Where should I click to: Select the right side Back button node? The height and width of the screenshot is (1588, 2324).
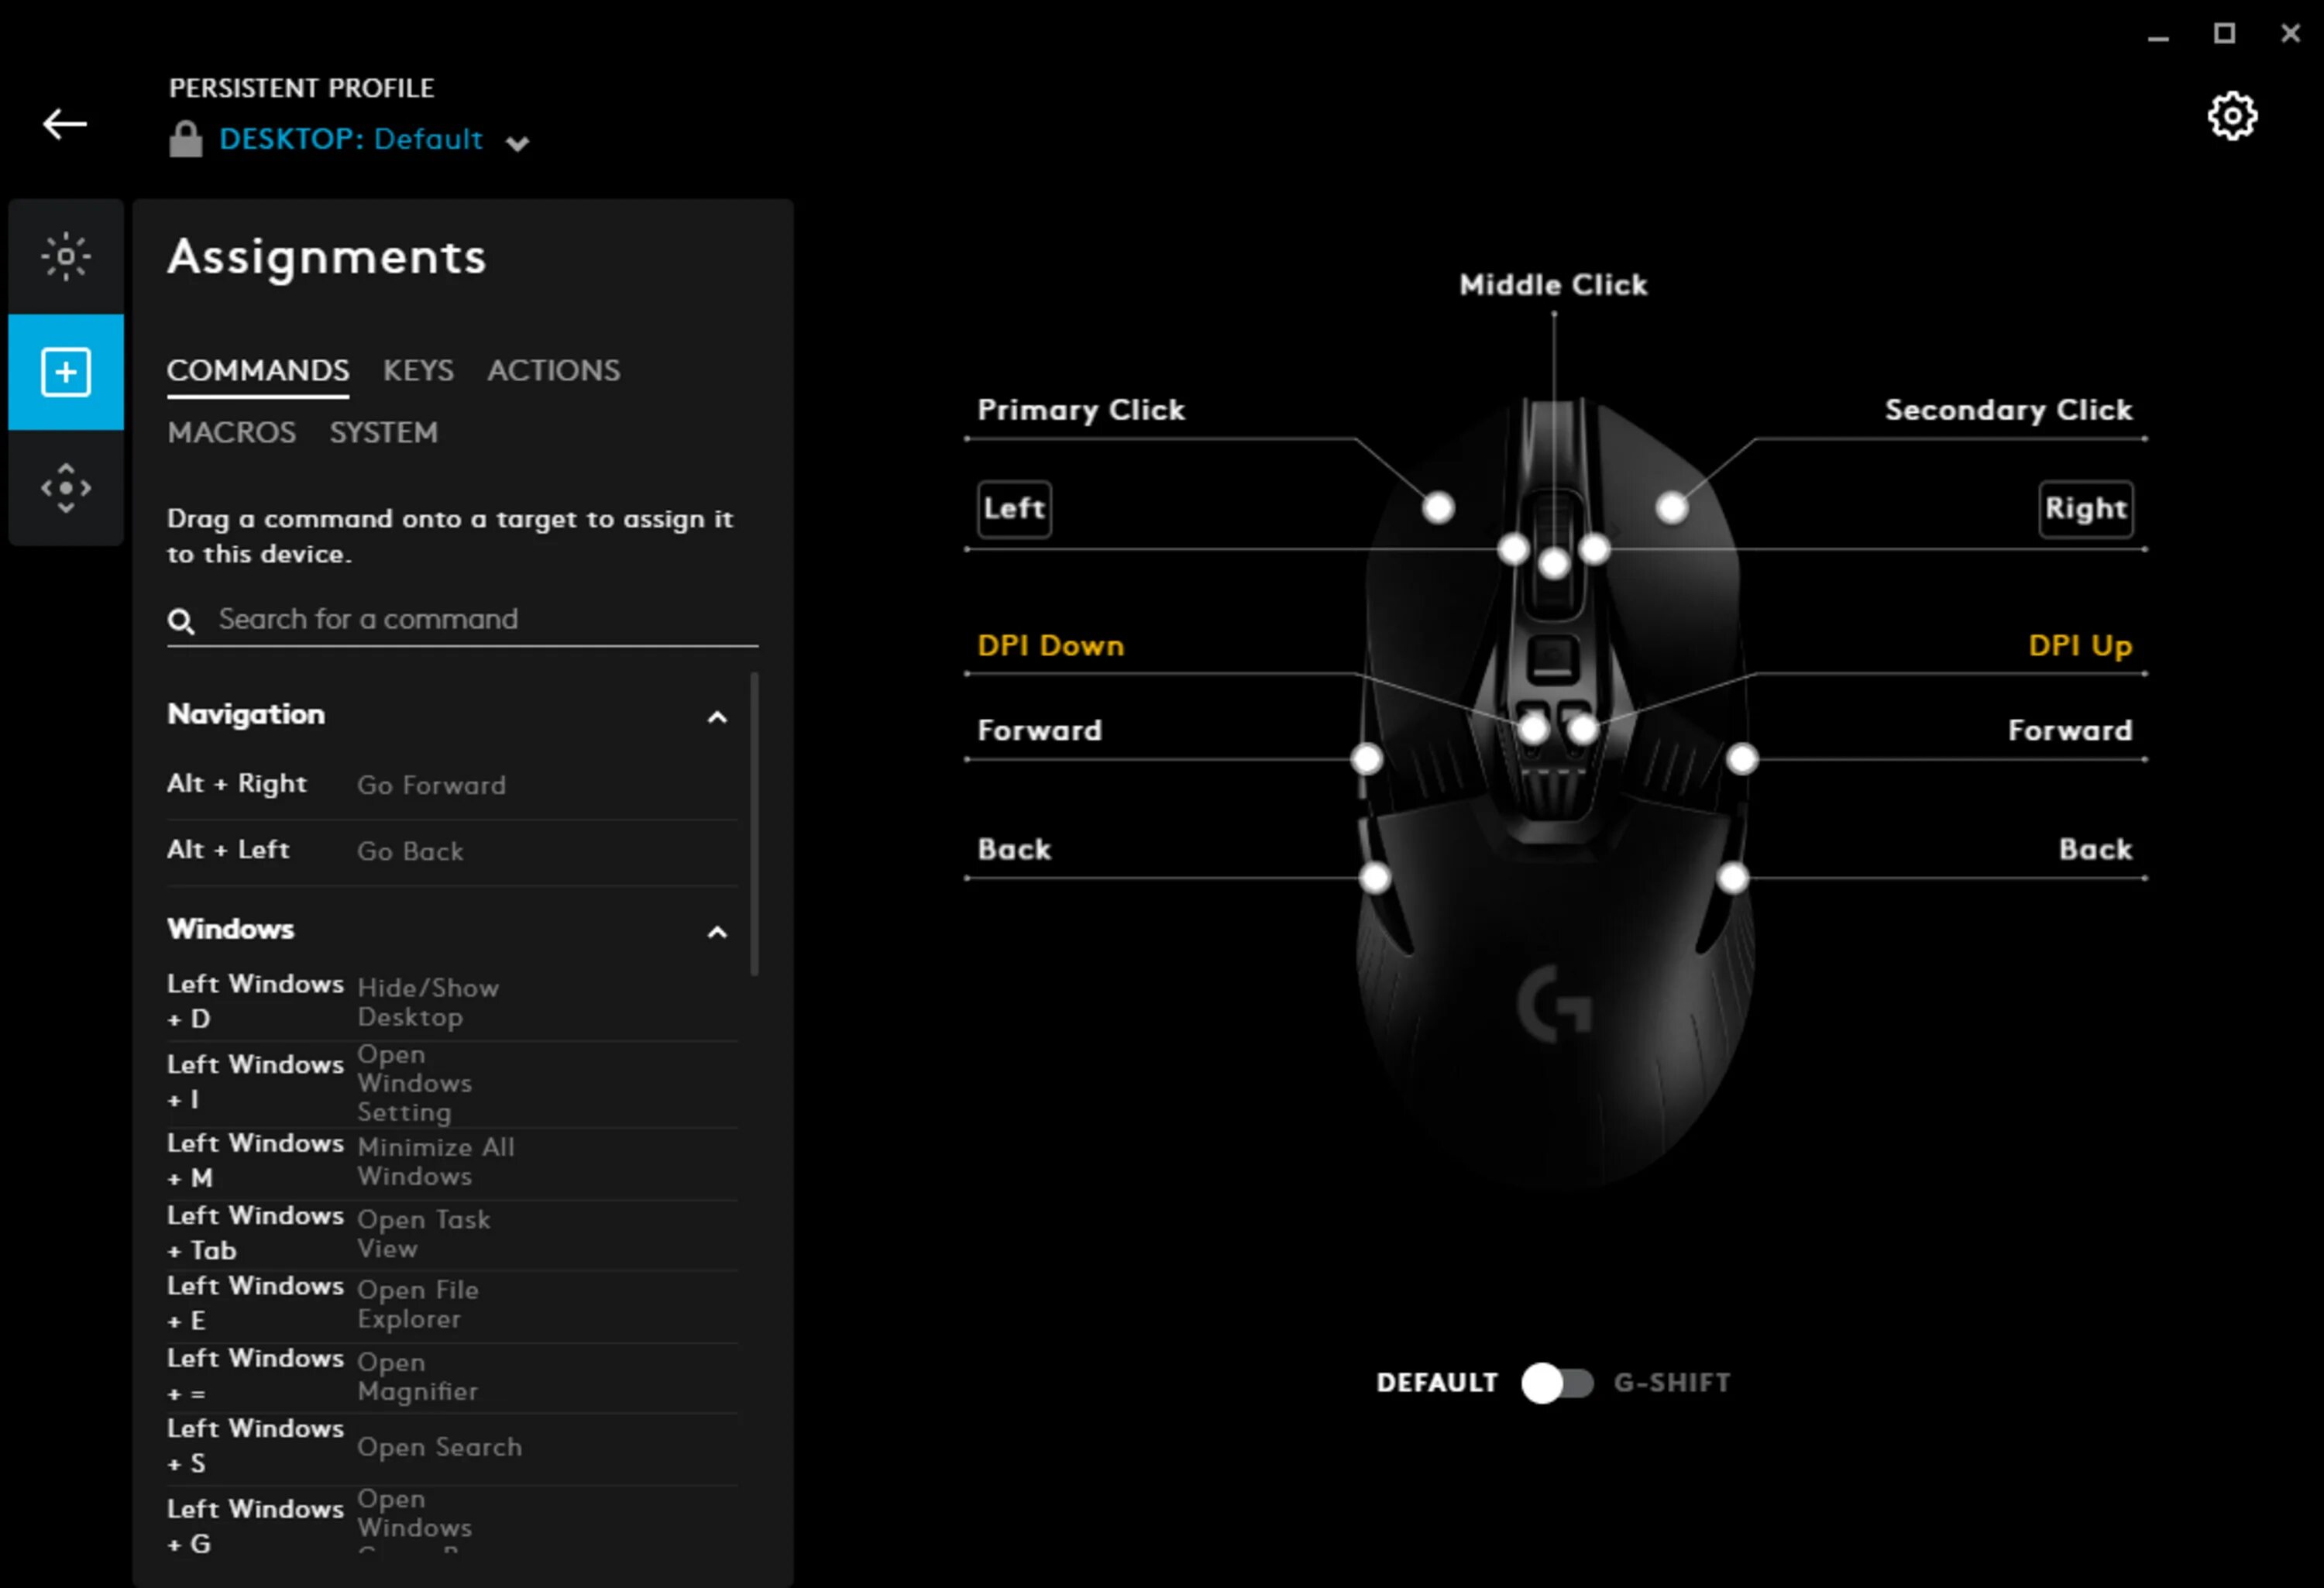(x=1733, y=878)
